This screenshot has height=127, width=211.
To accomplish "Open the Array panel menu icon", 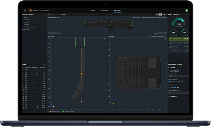I will tap(45, 65).
